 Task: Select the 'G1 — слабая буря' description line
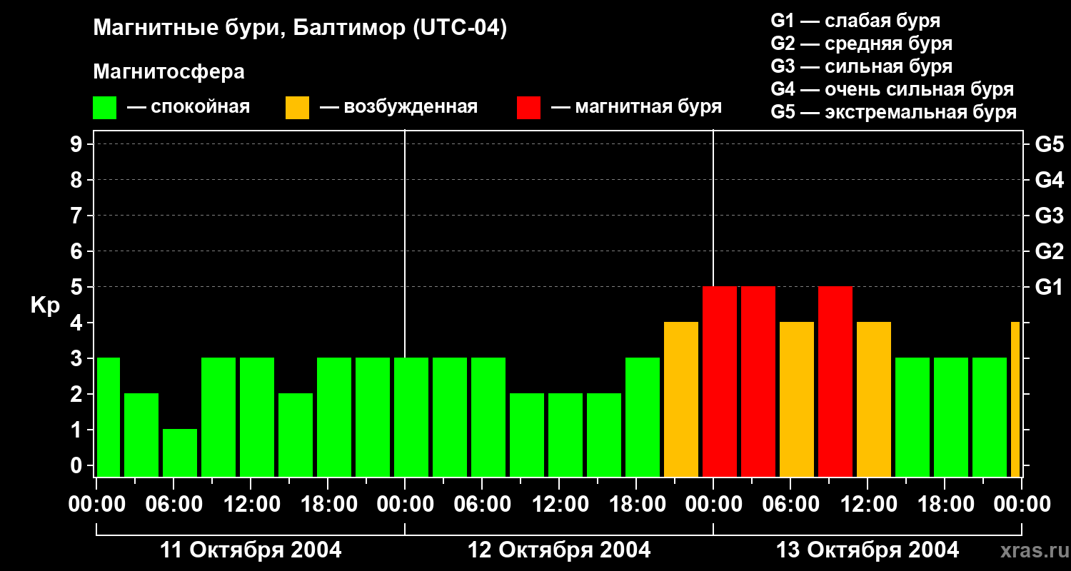tap(855, 21)
